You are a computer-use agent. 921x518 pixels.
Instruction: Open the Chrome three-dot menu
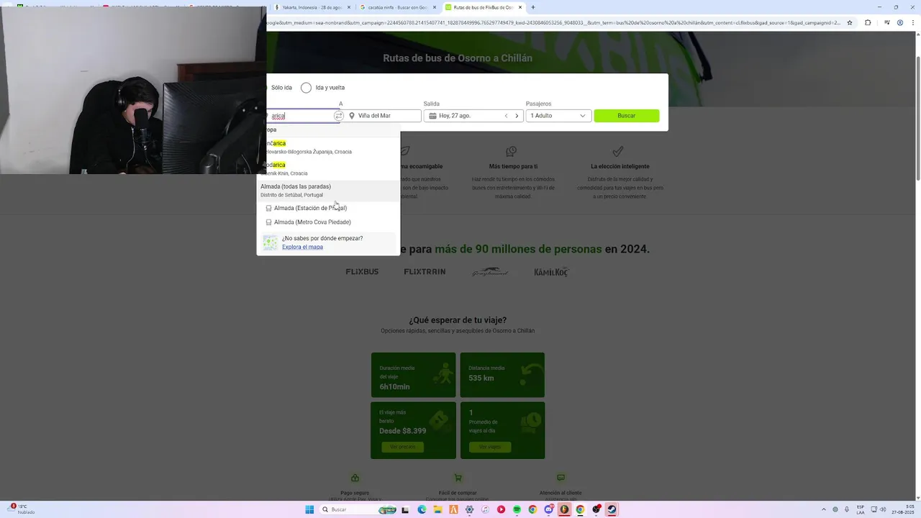pyautogui.click(x=913, y=22)
